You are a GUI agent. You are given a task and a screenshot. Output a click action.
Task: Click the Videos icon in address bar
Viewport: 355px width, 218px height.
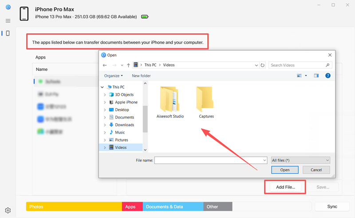click(136, 65)
